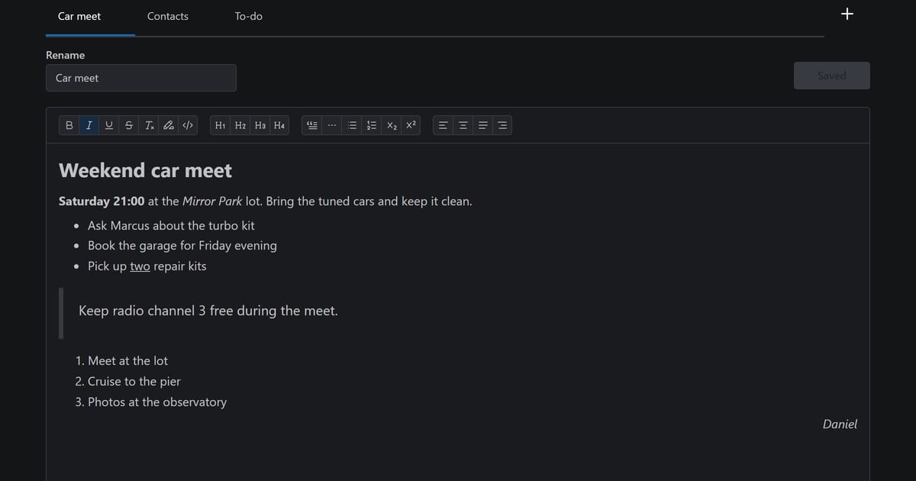Open the To-do tab

(249, 16)
